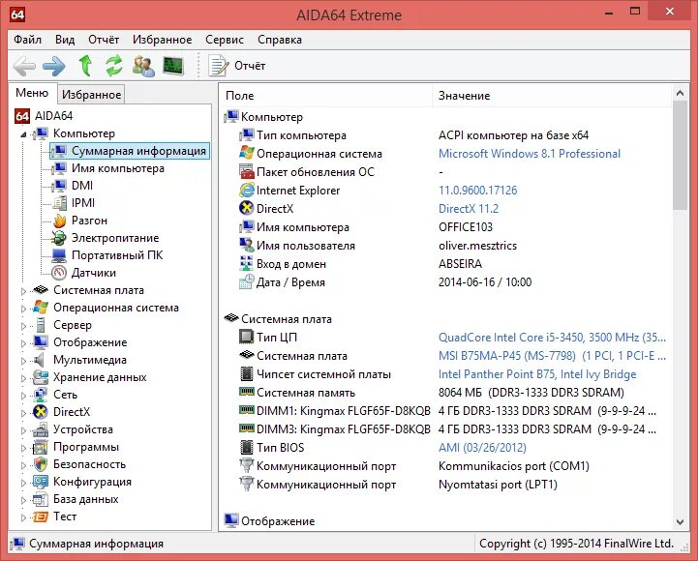
Task: Open the Отчёт menu in the menu bar
Action: [104, 40]
